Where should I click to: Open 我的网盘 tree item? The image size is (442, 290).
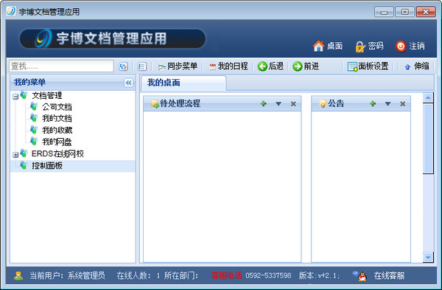tap(57, 142)
